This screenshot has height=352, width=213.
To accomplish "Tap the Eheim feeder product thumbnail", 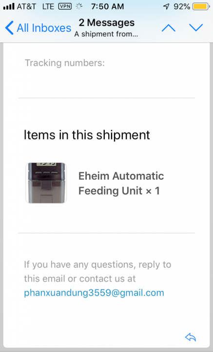I will pos(46,183).
